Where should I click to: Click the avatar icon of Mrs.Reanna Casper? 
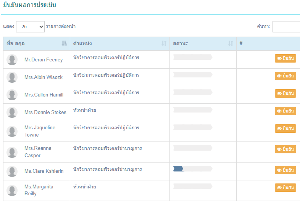coord(12,152)
